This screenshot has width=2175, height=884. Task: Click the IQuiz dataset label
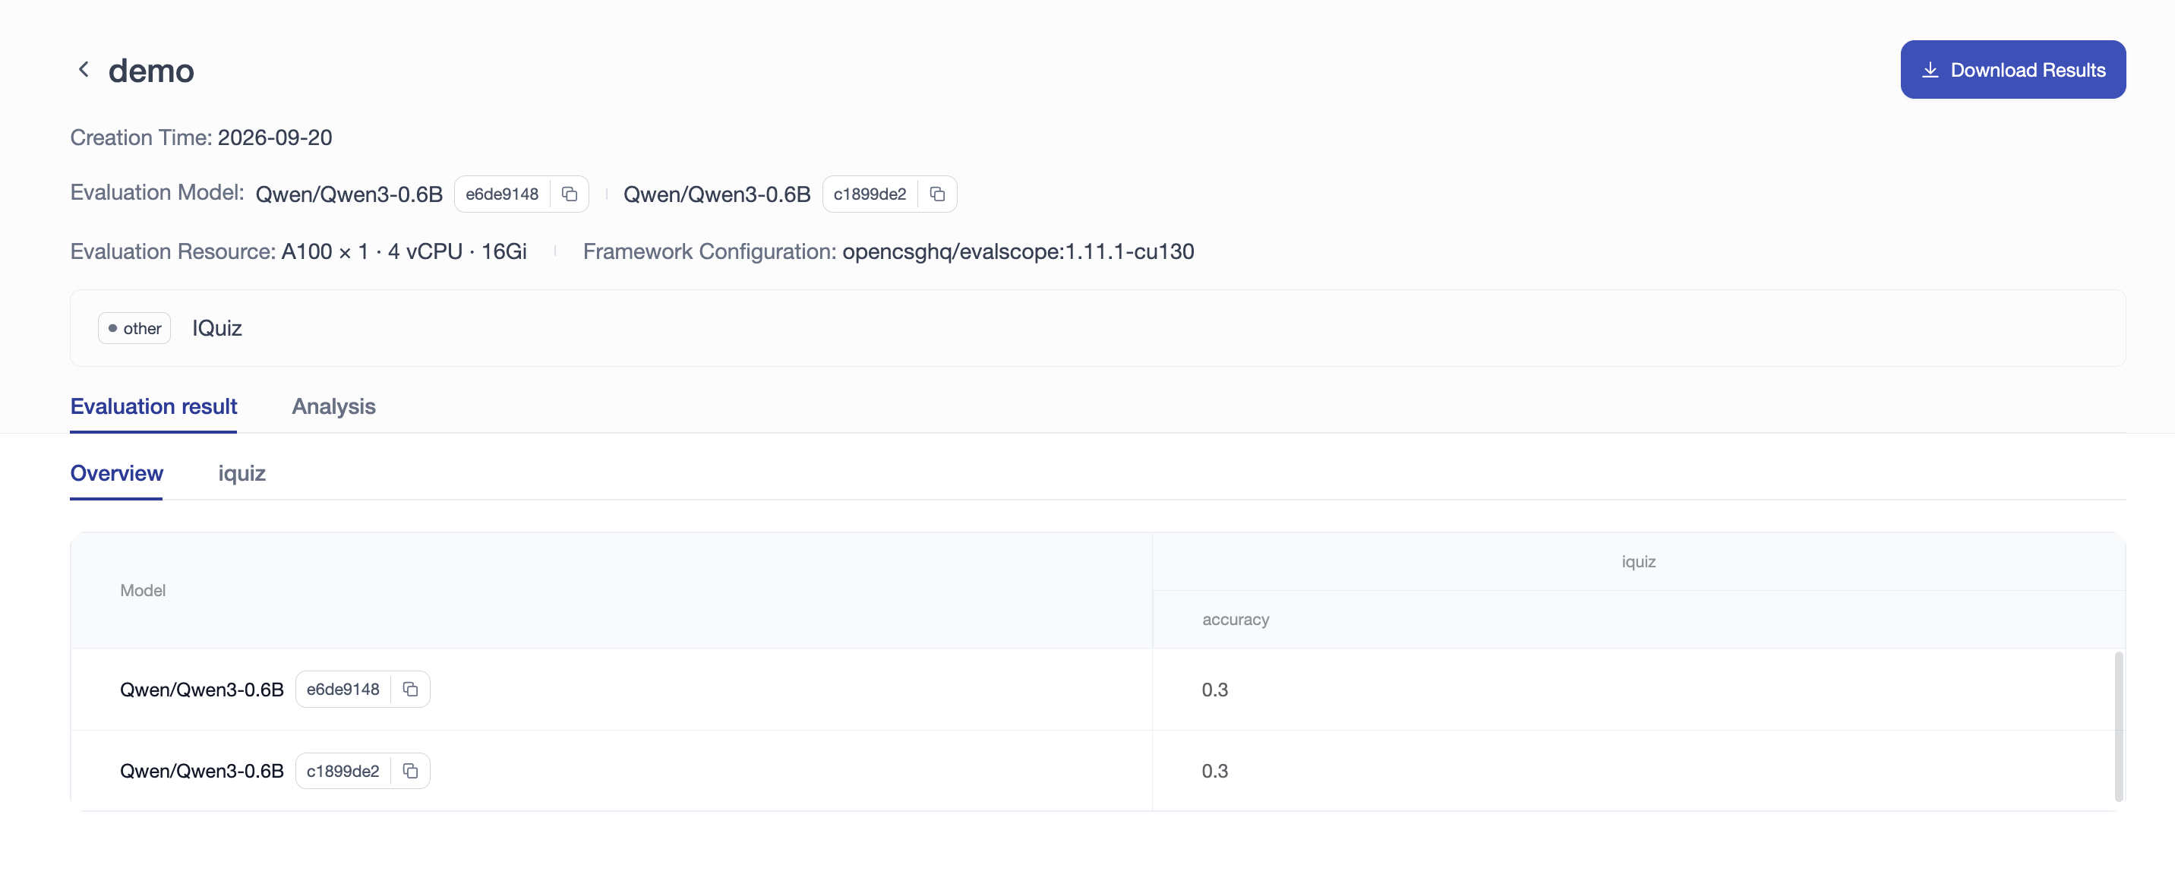[217, 327]
